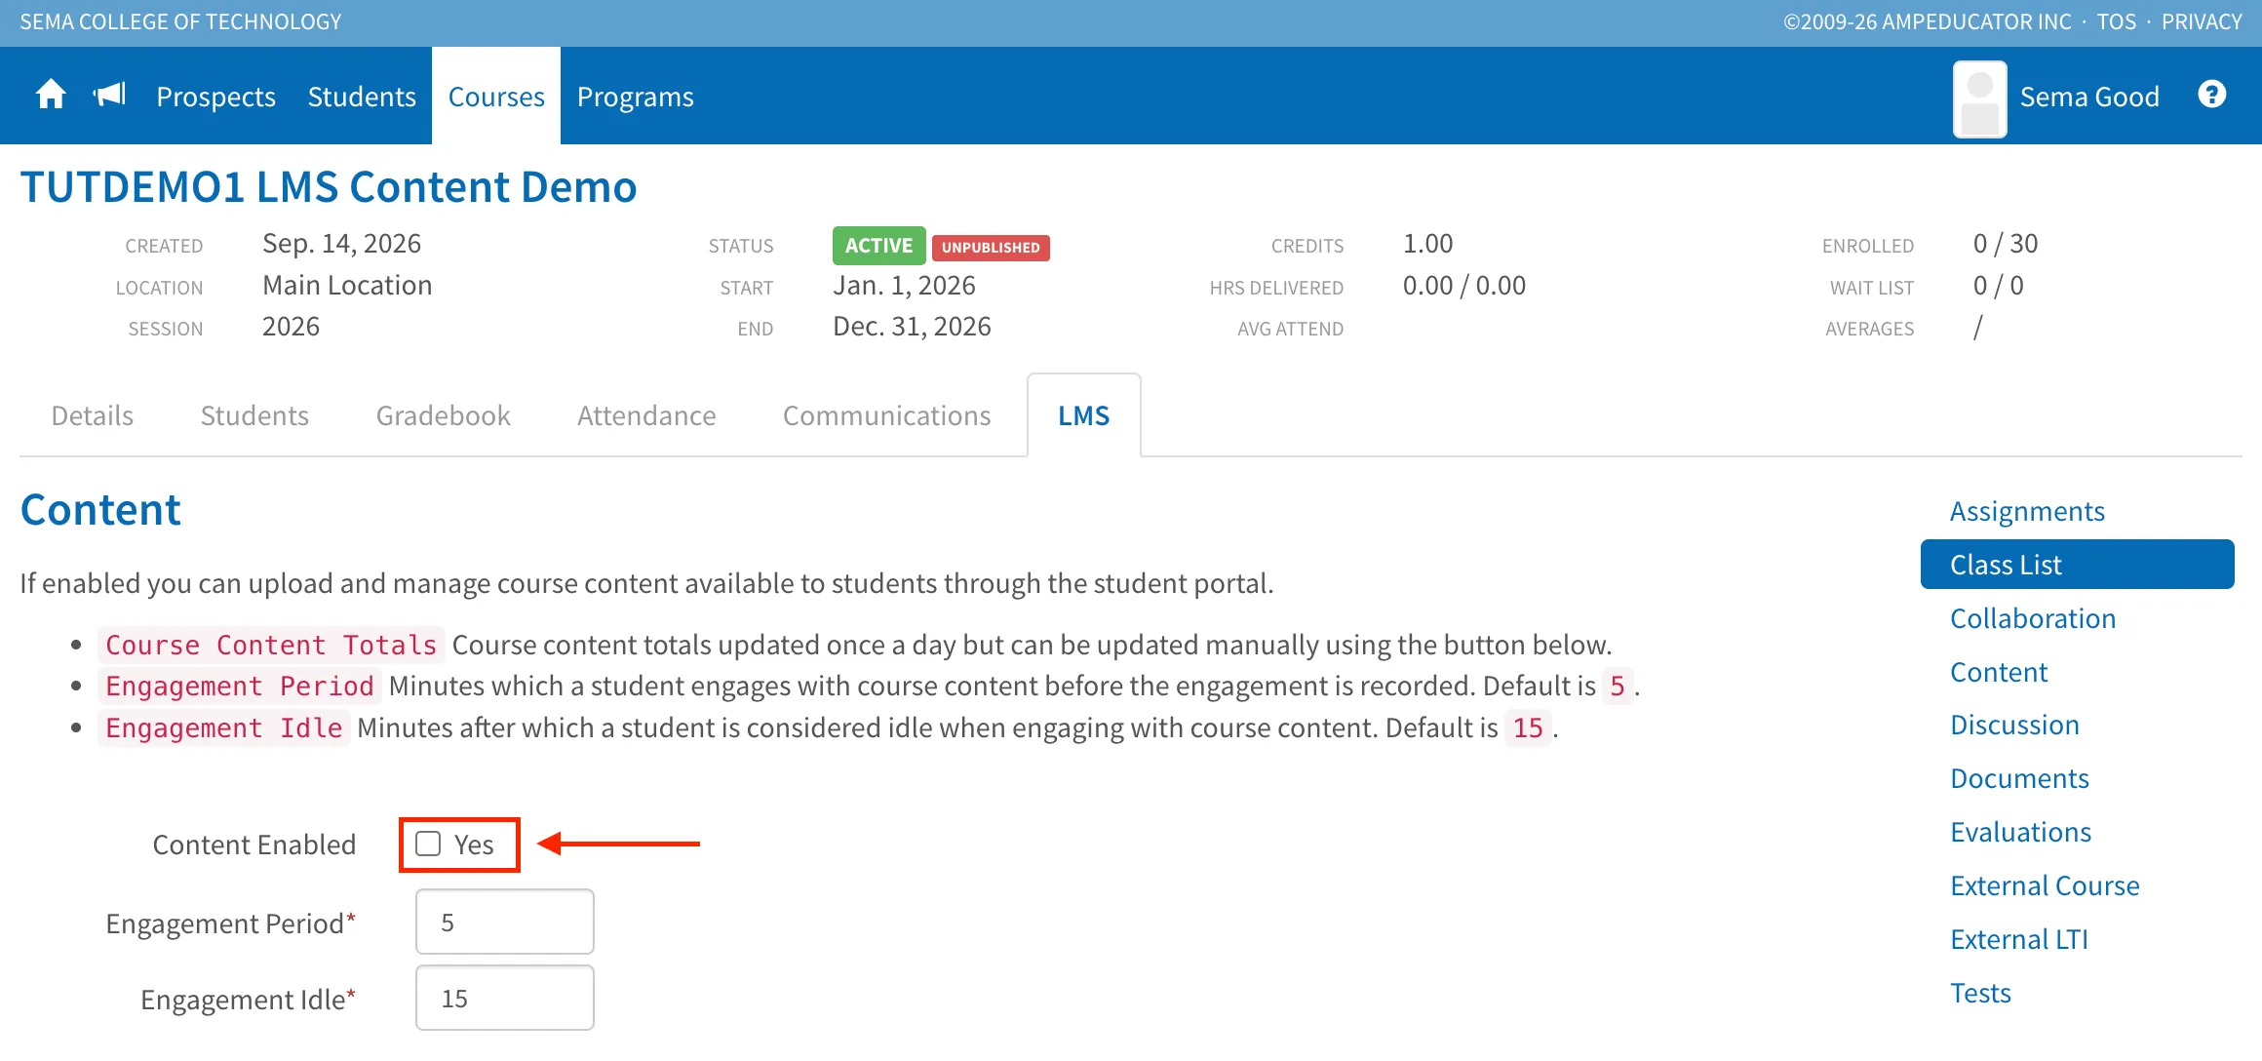Open the Documents sidebar link

[x=2019, y=778]
